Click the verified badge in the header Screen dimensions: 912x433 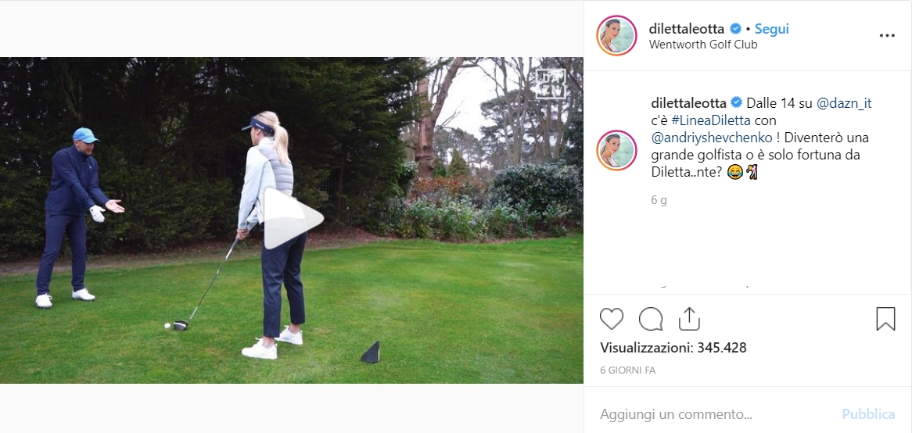pos(736,28)
